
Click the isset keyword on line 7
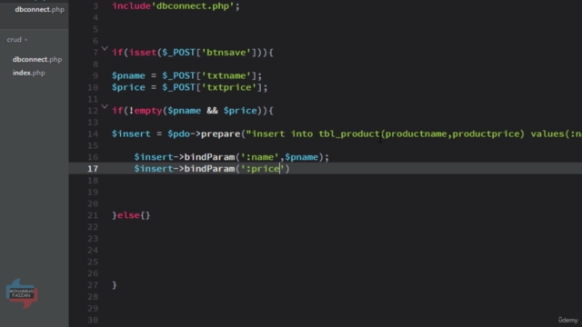click(x=143, y=53)
